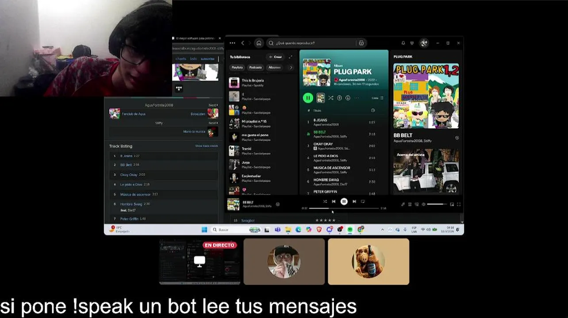Open Acerca del artista card
Viewport: 568px width, 318px height.
(426, 171)
